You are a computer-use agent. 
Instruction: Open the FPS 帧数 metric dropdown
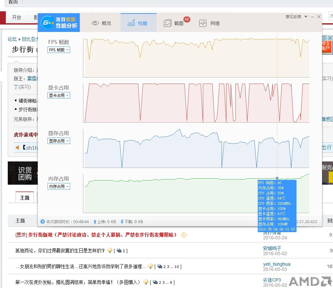58,50
